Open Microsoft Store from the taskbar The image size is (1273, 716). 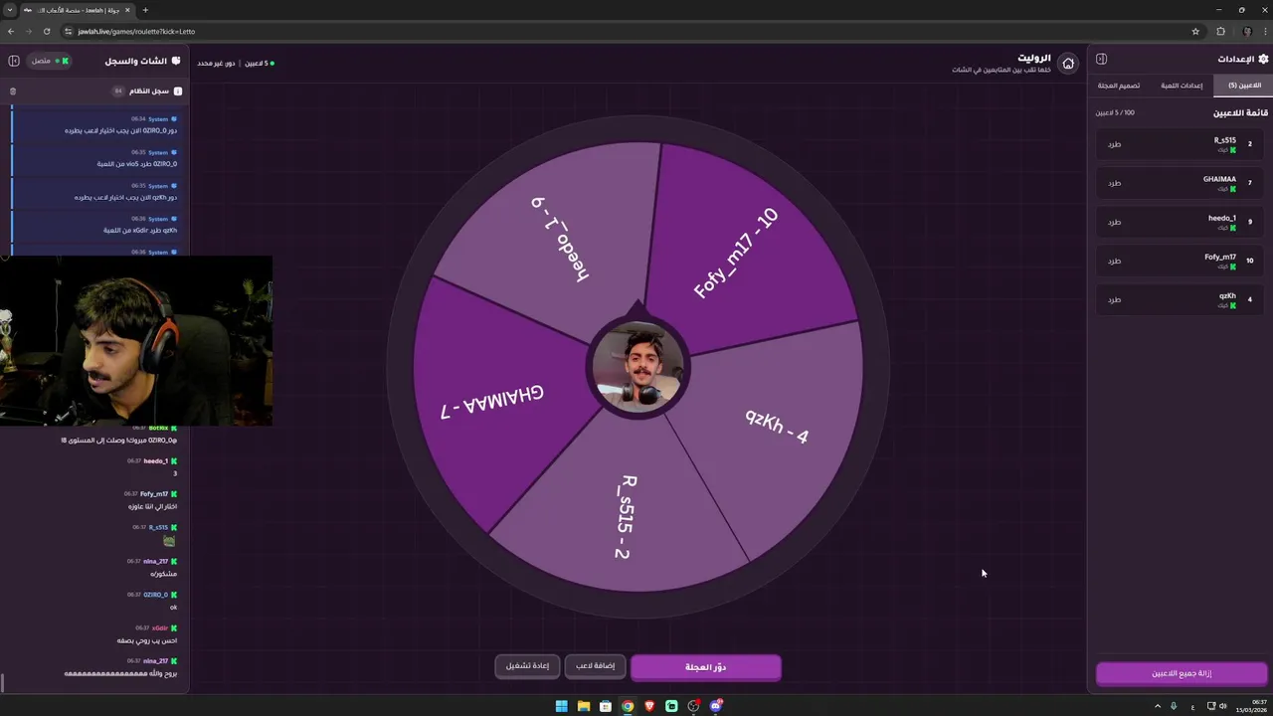[x=606, y=706]
